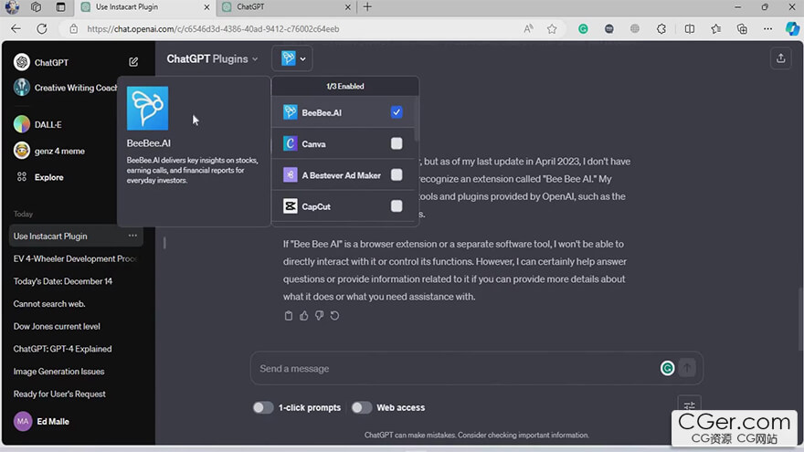Open a new browser tab
The height and width of the screenshot is (452, 804).
pos(367,7)
